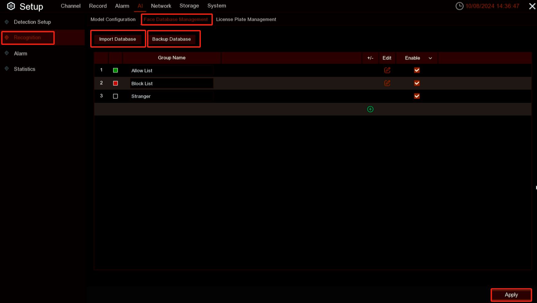This screenshot has width=537, height=303.
Task: Edit the Block List group
Action: click(x=387, y=83)
